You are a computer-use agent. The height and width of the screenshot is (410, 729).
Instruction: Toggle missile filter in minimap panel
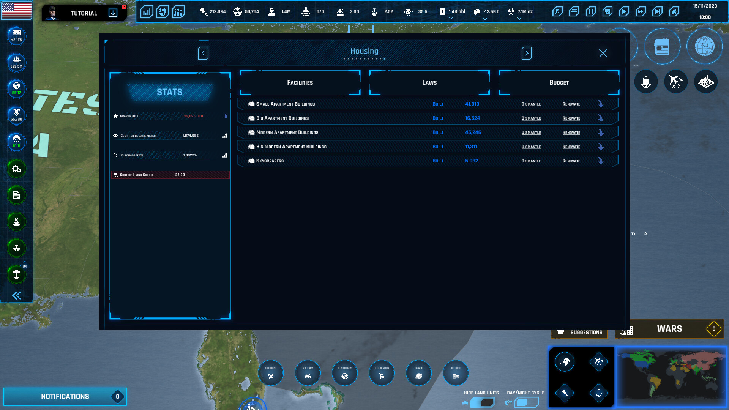(565, 393)
